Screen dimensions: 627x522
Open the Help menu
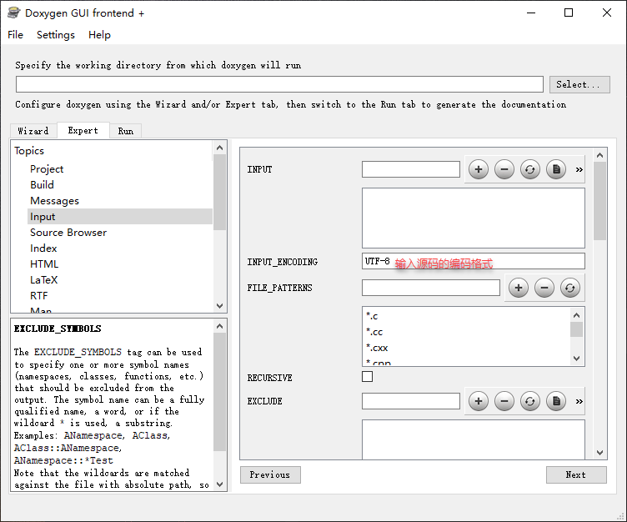pyautogui.click(x=99, y=35)
